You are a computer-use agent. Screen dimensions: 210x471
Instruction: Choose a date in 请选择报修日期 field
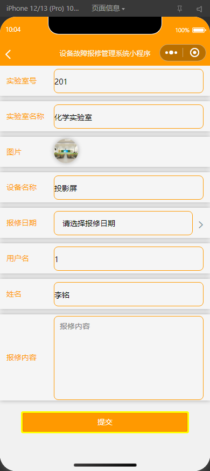point(123,223)
